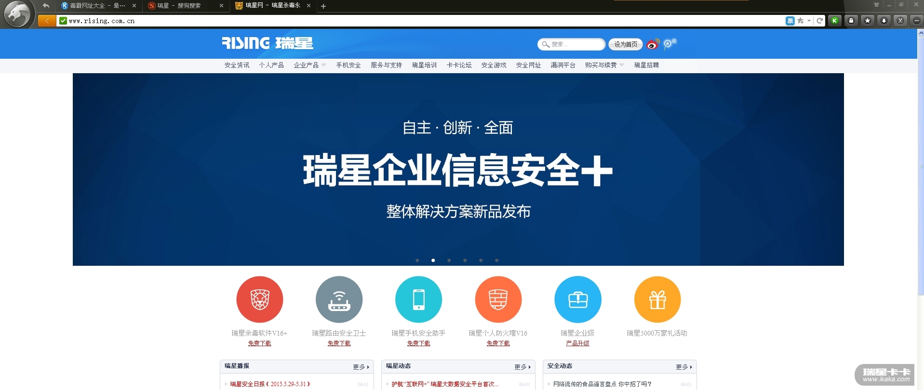Go back with the orange back button
The width and height of the screenshot is (924, 390).
(47, 21)
